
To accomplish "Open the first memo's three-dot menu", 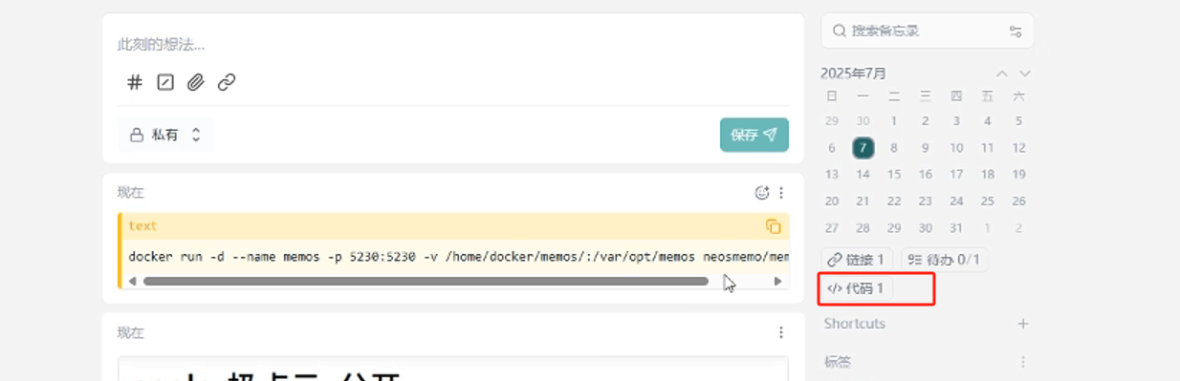I will coord(781,193).
